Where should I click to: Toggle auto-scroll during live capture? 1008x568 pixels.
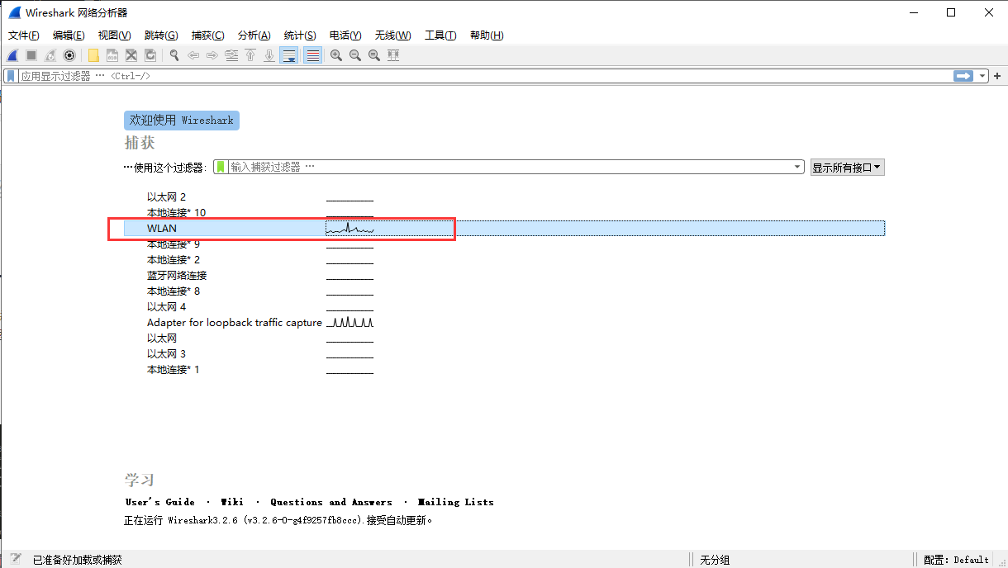point(288,55)
